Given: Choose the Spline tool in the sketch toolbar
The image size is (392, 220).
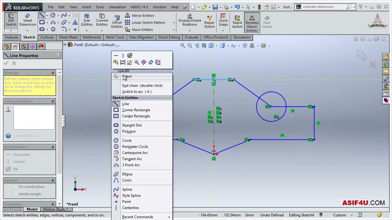Looking at the screenshot, I should coord(64,15).
